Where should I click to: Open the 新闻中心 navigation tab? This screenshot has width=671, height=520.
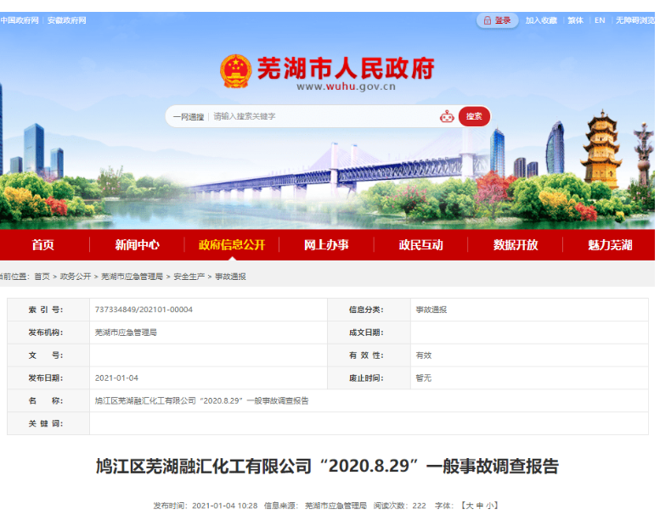click(x=137, y=245)
